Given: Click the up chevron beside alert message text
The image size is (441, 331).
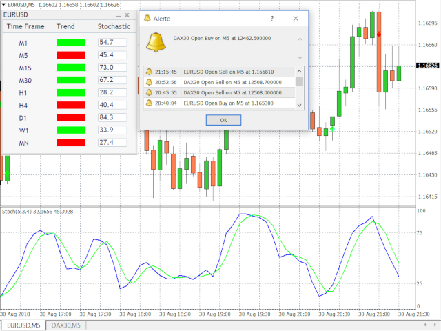Looking at the screenshot, I should pyautogui.click(x=300, y=39).
